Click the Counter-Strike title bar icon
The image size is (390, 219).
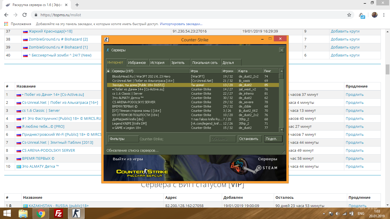click(x=106, y=40)
